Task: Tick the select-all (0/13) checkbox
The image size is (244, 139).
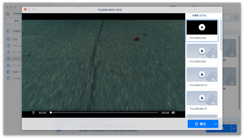Action: coord(190,15)
